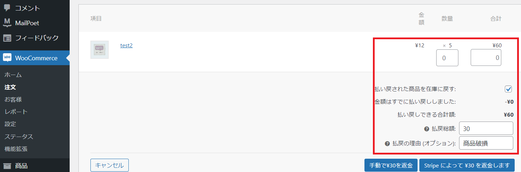Open the レポート submenu item
521x172 pixels.
click(16, 112)
